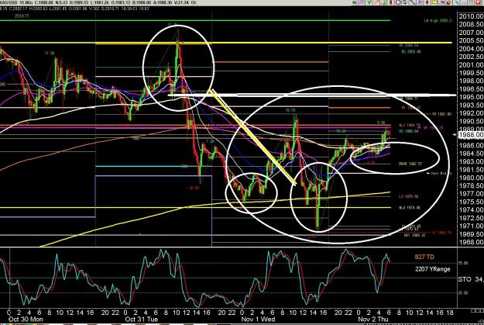The image size is (484, 325).
Task: Click the 75.00 stochastic level label
Action: [x=463, y=263]
